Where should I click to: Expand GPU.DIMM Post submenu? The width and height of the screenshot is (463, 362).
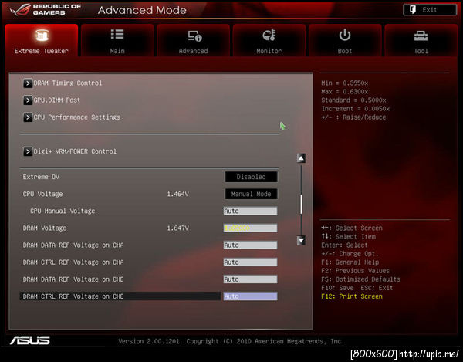click(x=52, y=100)
